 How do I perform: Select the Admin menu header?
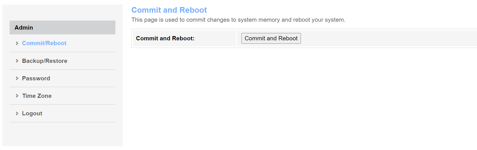[62, 28]
